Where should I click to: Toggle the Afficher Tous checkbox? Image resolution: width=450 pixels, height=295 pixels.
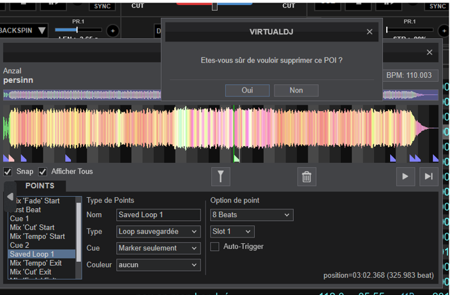tap(43, 172)
